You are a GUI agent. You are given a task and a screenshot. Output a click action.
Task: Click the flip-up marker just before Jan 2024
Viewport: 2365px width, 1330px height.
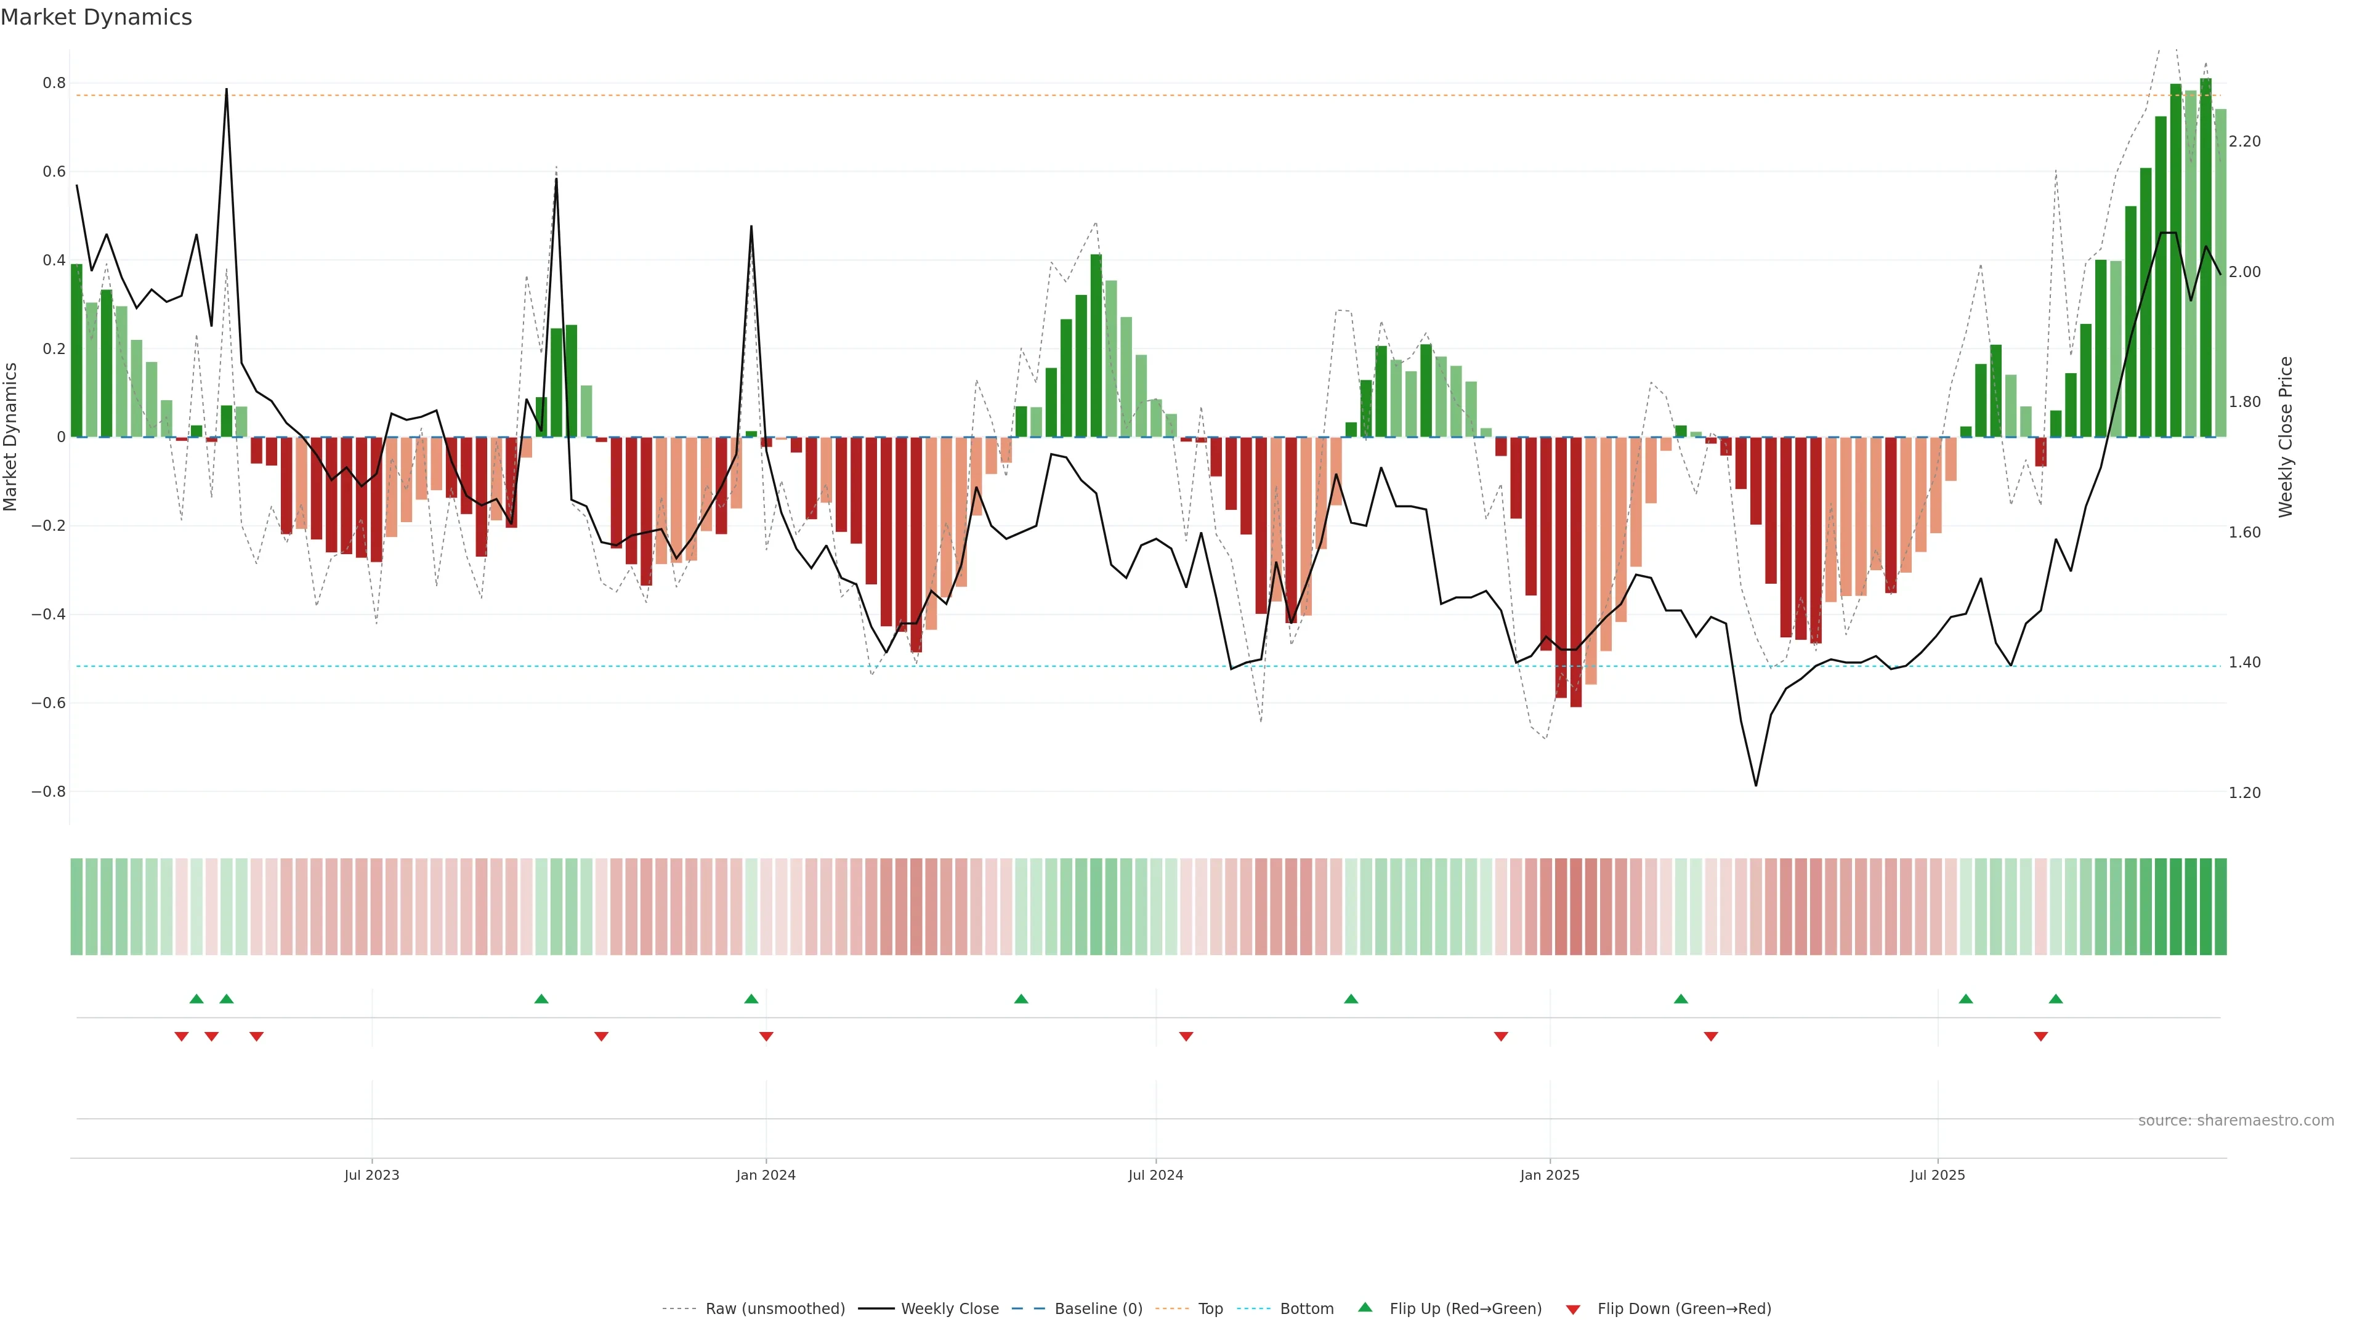pyautogui.click(x=751, y=999)
